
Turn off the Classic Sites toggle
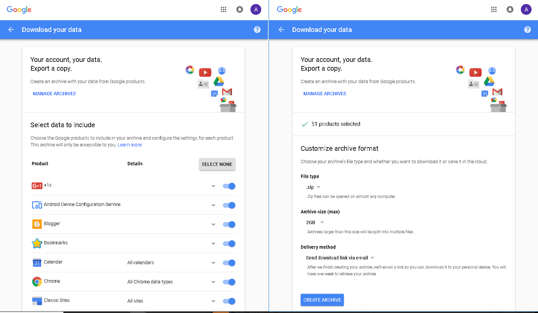[229, 301]
